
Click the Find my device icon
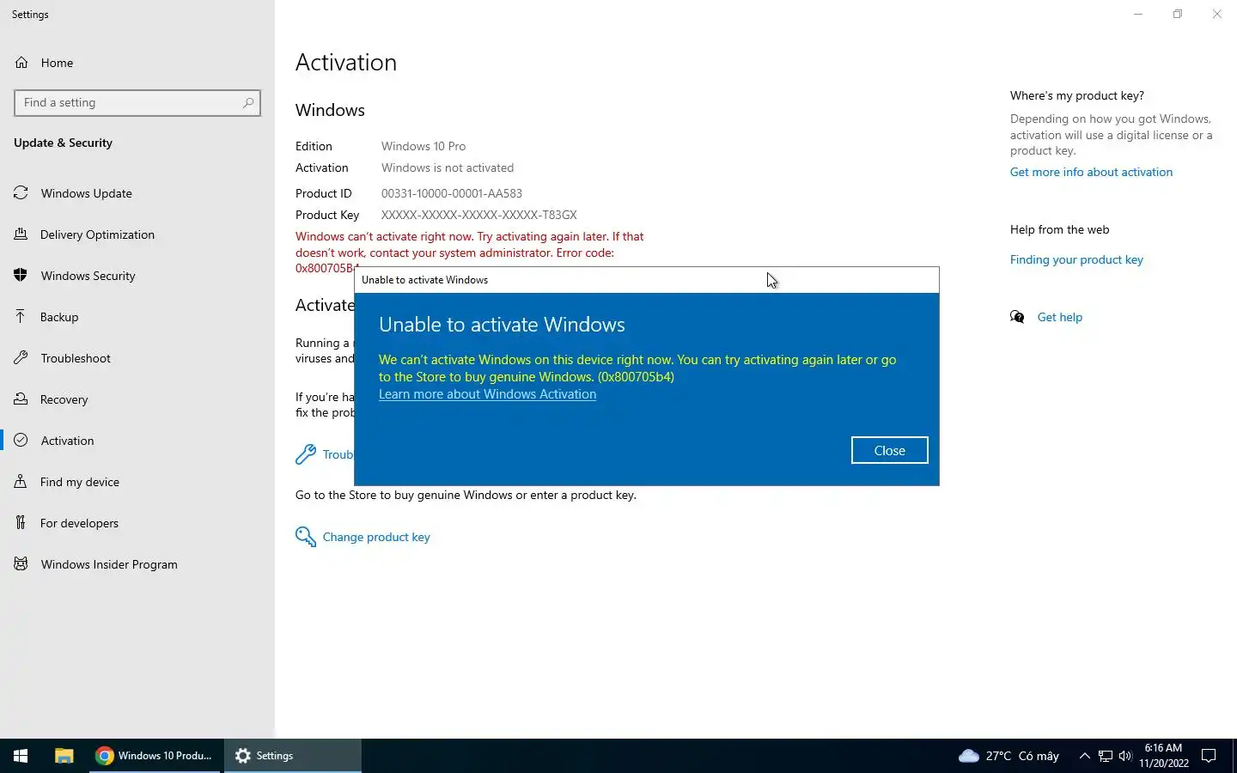click(21, 482)
